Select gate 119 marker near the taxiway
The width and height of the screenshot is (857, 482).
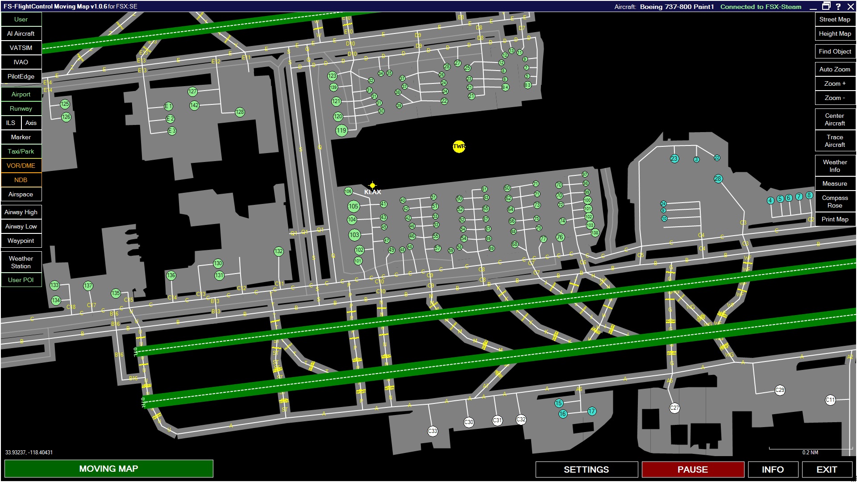coord(341,130)
